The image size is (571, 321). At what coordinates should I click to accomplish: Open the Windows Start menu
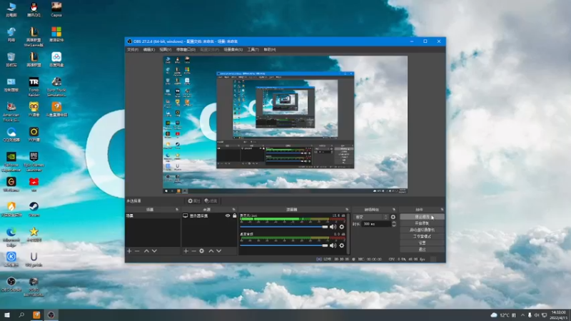coord(7,315)
